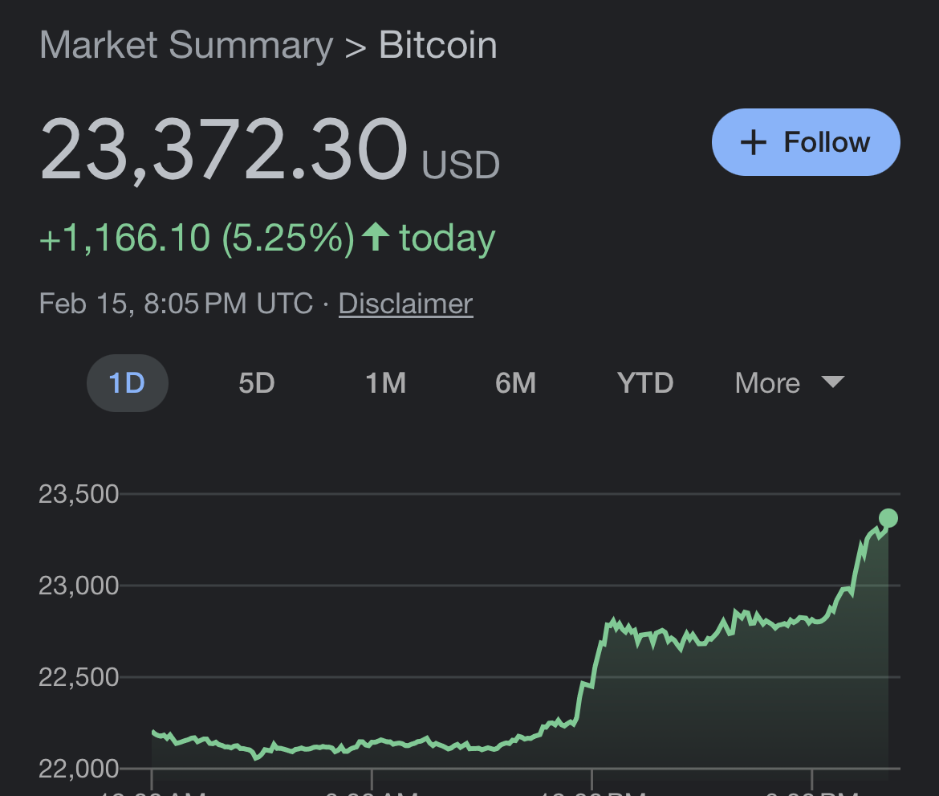939x796 pixels.
Task: Click the green dot at chart's end
Action: tap(889, 519)
